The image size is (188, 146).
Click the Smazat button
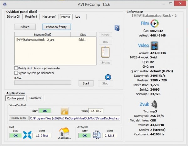click(106, 63)
